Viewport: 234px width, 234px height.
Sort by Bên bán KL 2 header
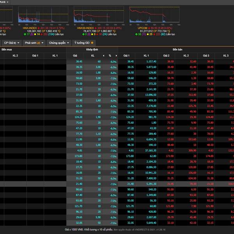point(186,56)
